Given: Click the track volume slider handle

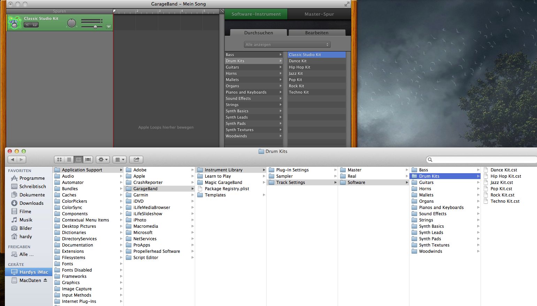Looking at the screenshot, I should tap(95, 27).
